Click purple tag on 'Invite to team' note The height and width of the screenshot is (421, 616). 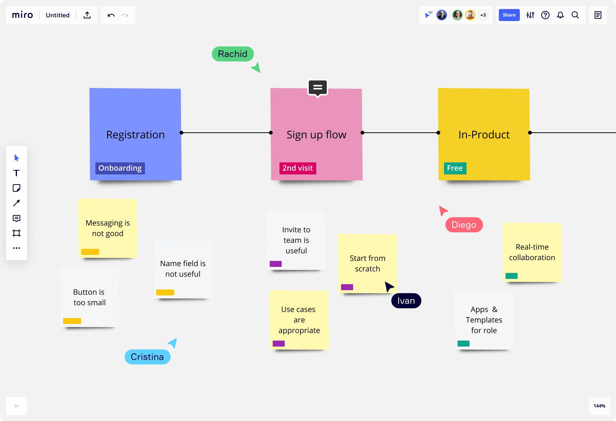click(276, 264)
